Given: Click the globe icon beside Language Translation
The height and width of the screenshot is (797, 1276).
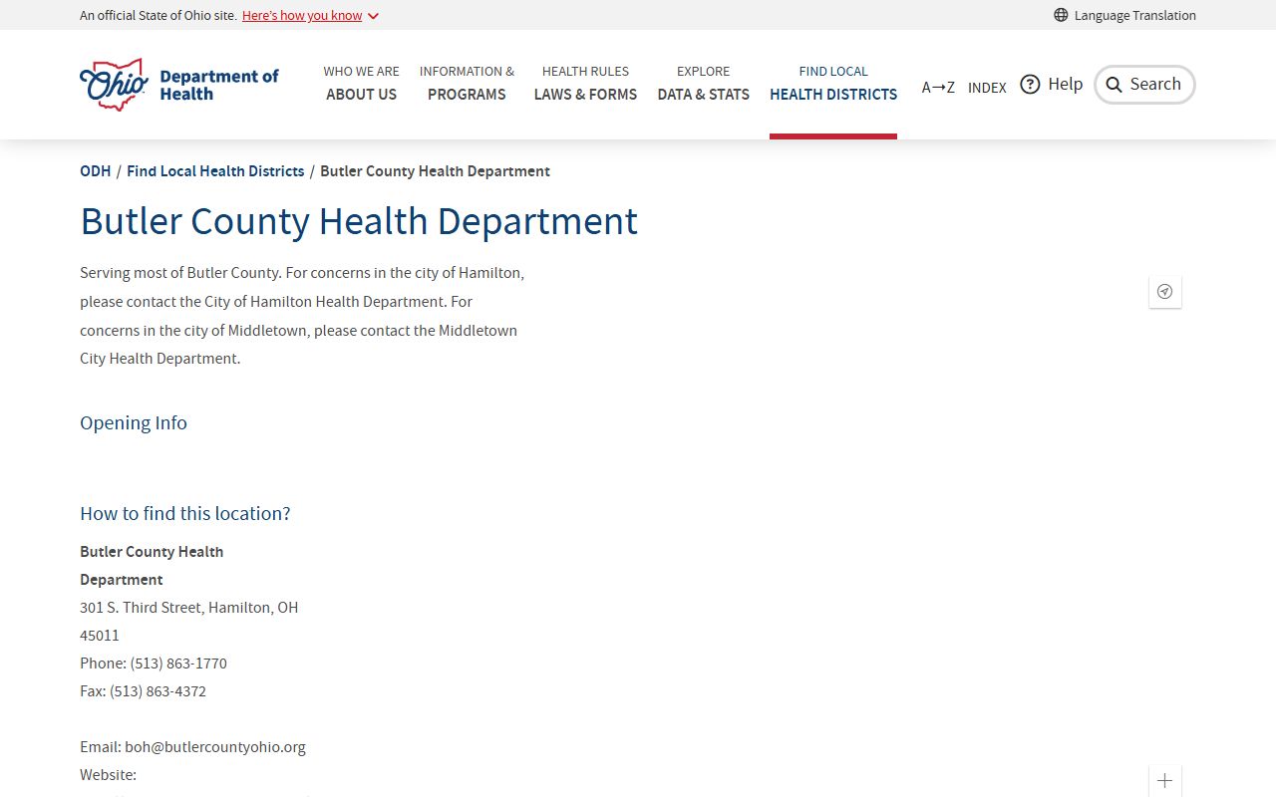Looking at the screenshot, I should click(x=1061, y=15).
